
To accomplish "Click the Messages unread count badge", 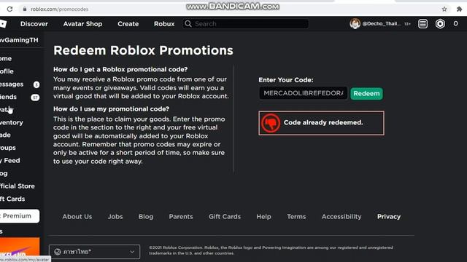I will tap(36, 84).
